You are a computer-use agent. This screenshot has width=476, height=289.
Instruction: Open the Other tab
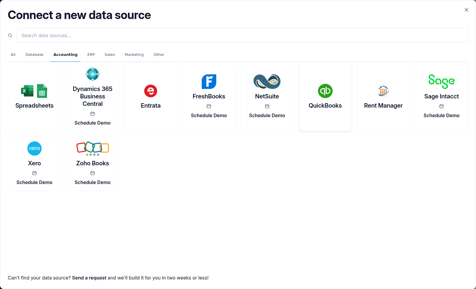click(x=159, y=55)
